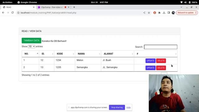Click Stop sharing button

tap(117, 107)
